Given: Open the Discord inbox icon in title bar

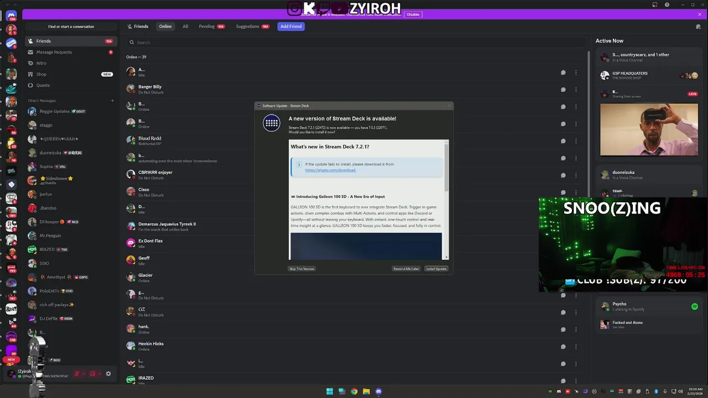Looking at the screenshot, I should [655, 5].
